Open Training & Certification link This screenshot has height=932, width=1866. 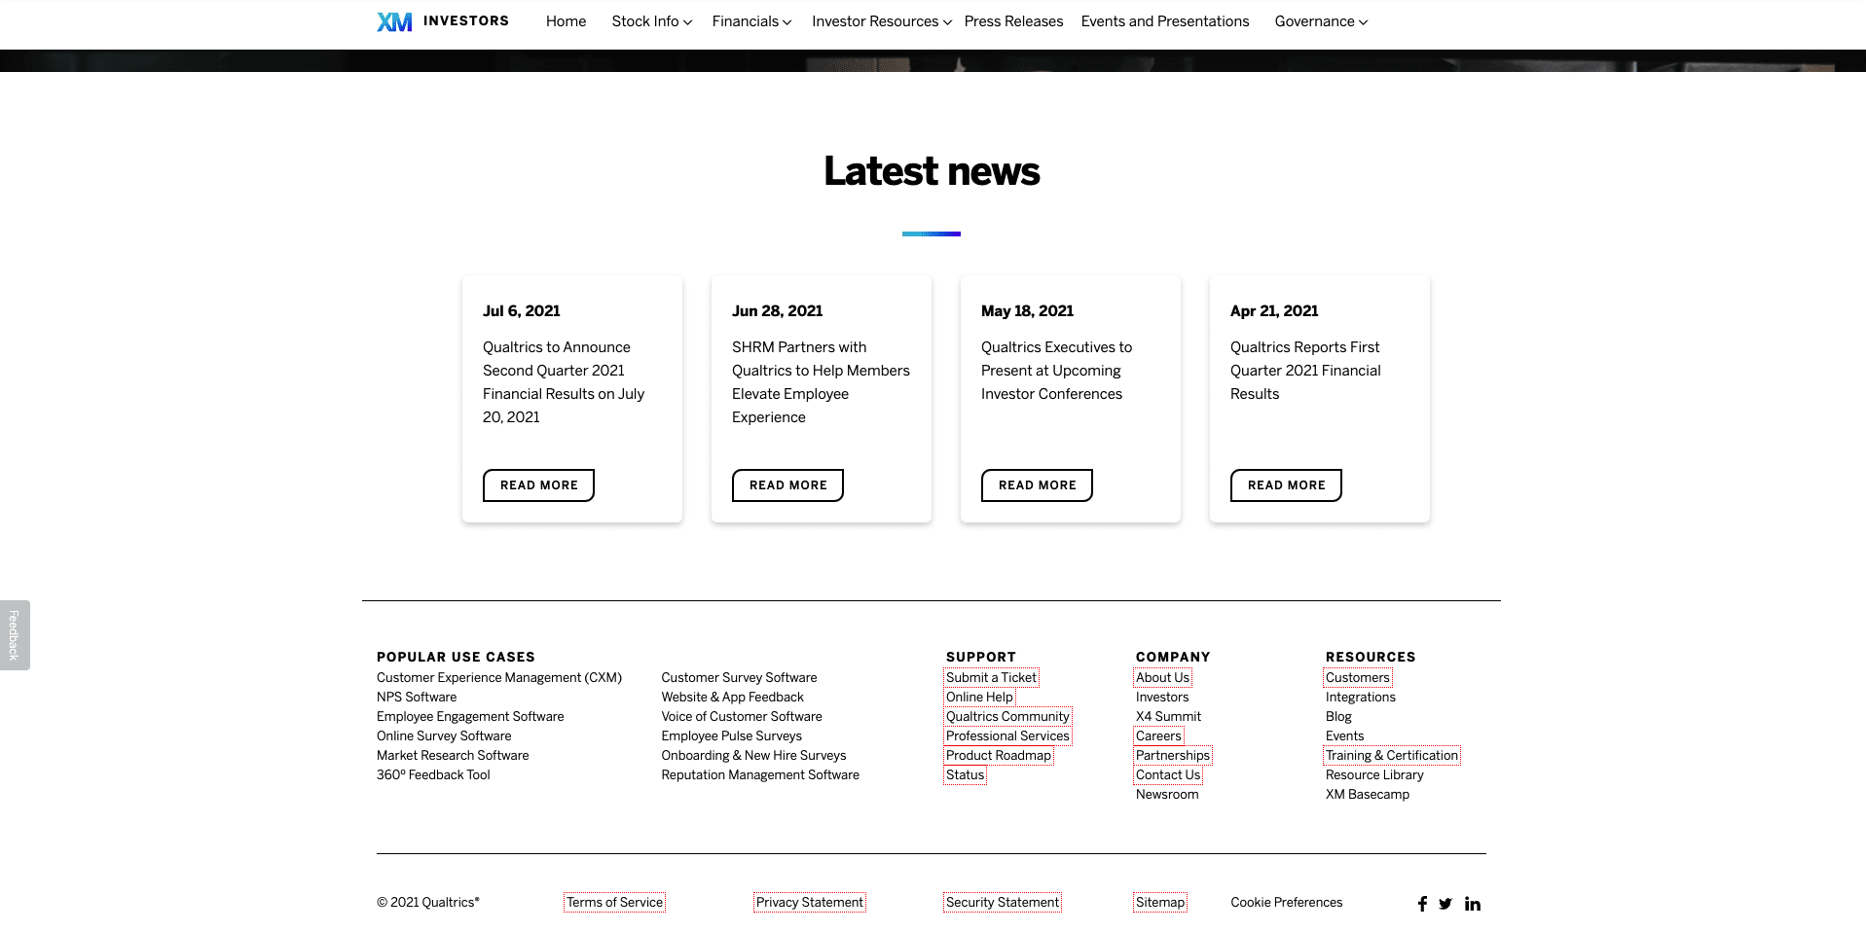1392,756
